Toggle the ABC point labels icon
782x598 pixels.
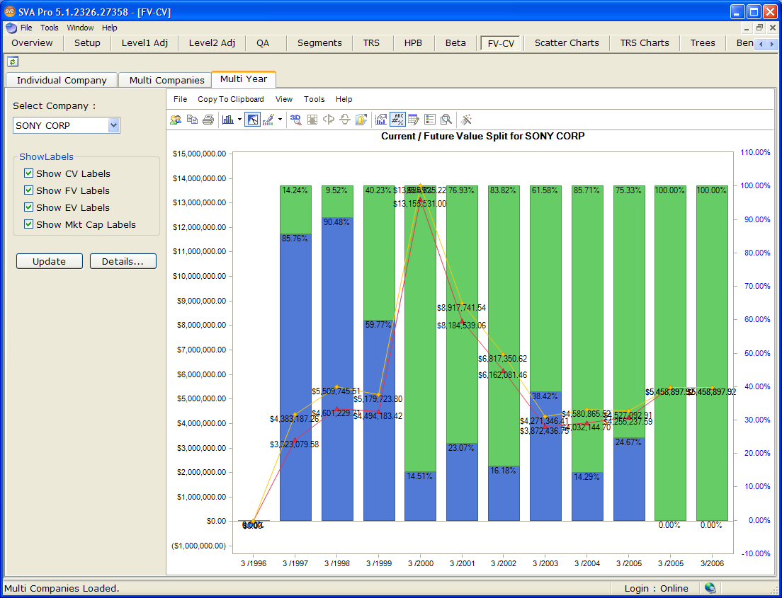tap(397, 120)
